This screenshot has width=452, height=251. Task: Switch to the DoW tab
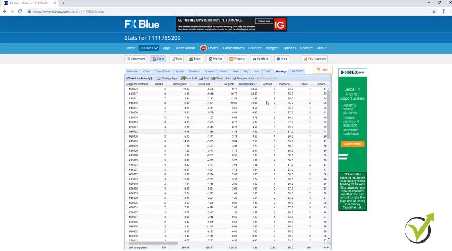tap(267, 71)
